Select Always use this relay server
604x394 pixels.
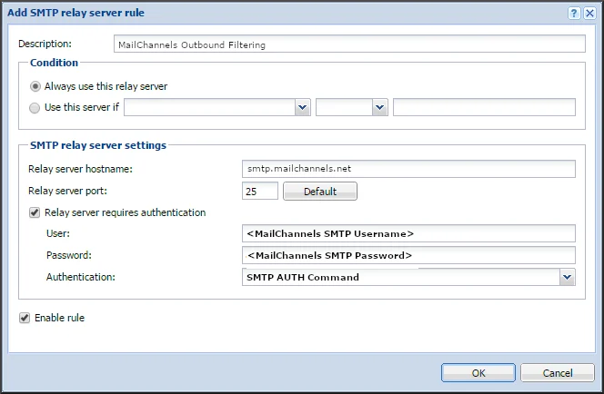[35, 86]
